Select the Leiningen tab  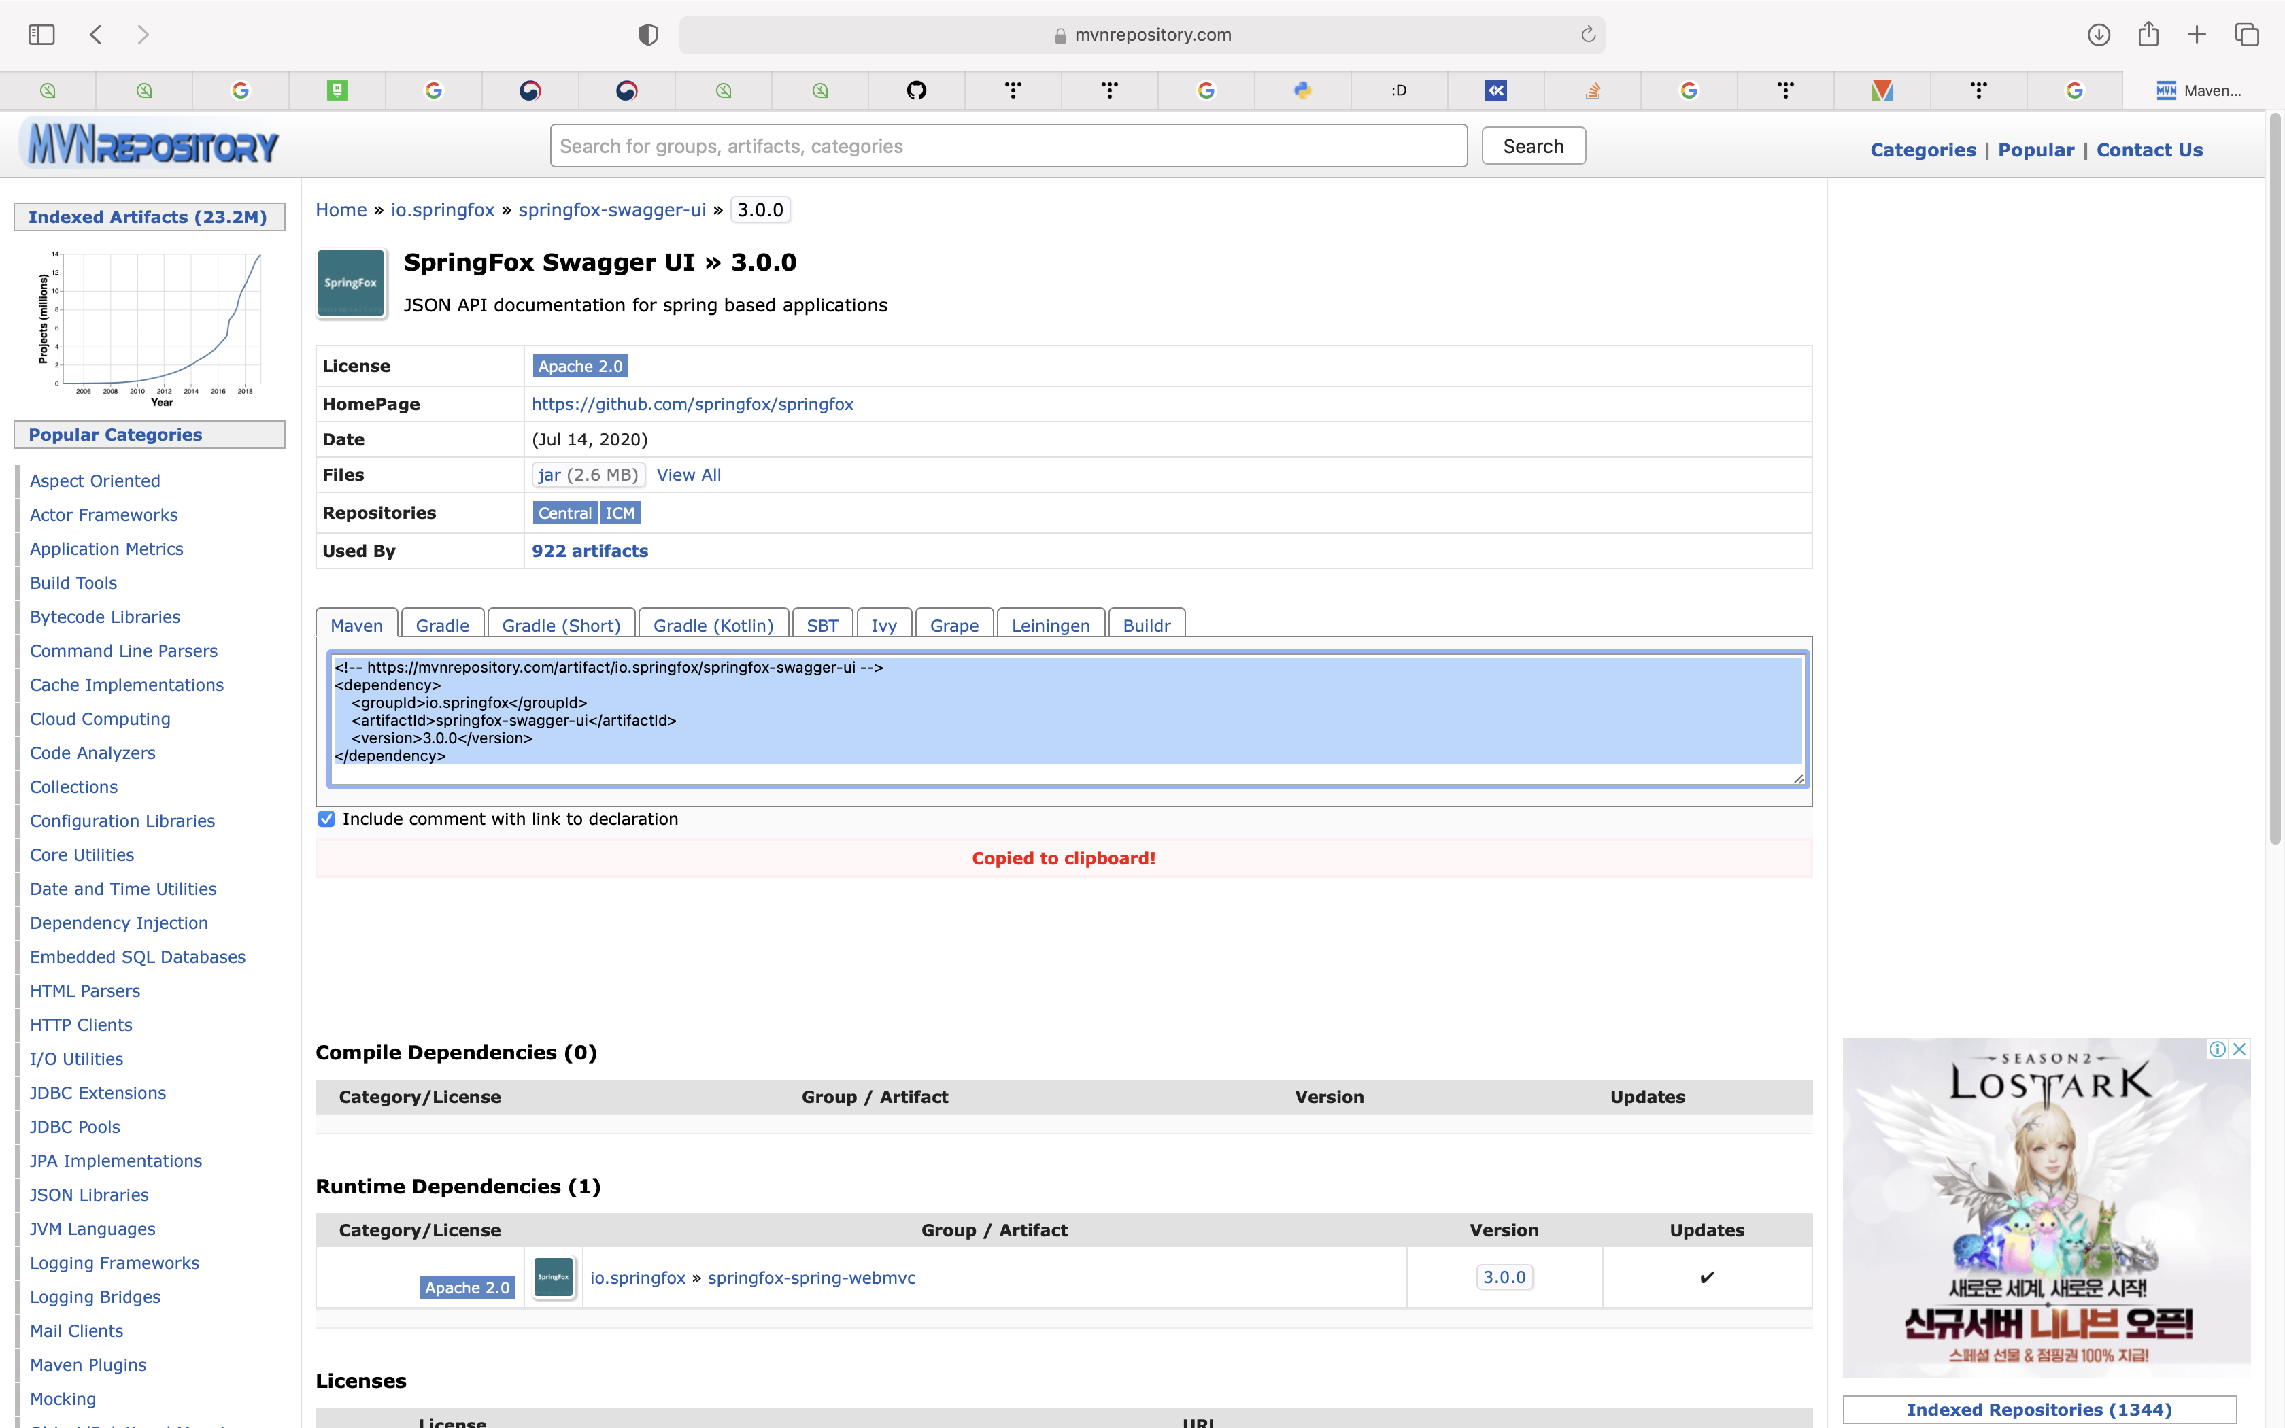[x=1050, y=624]
